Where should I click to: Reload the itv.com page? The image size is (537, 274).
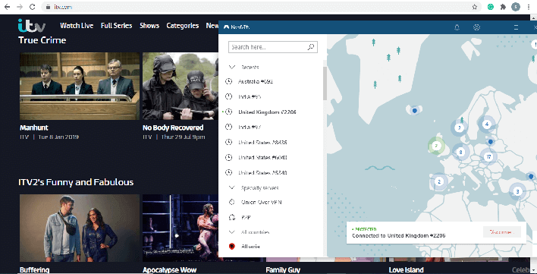pos(32,7)
